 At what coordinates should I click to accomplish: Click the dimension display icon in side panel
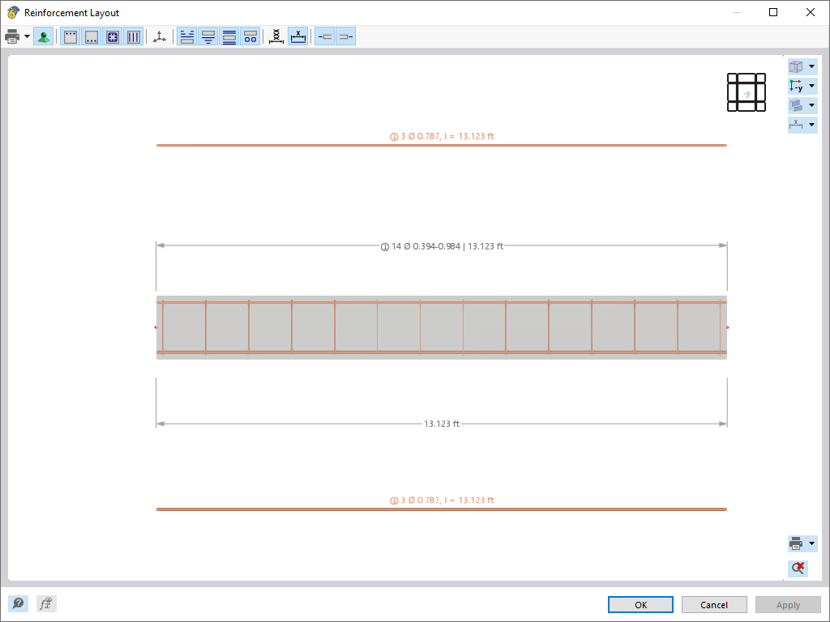[x=796, y=125]
